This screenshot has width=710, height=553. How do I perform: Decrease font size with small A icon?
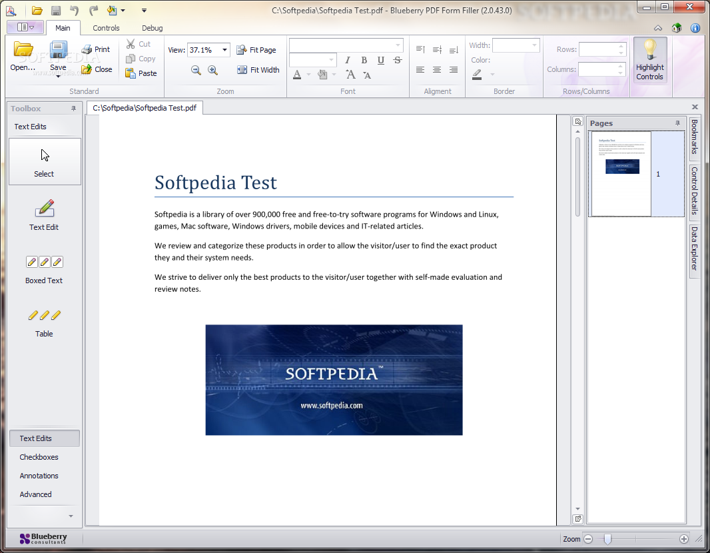[367, 75]
